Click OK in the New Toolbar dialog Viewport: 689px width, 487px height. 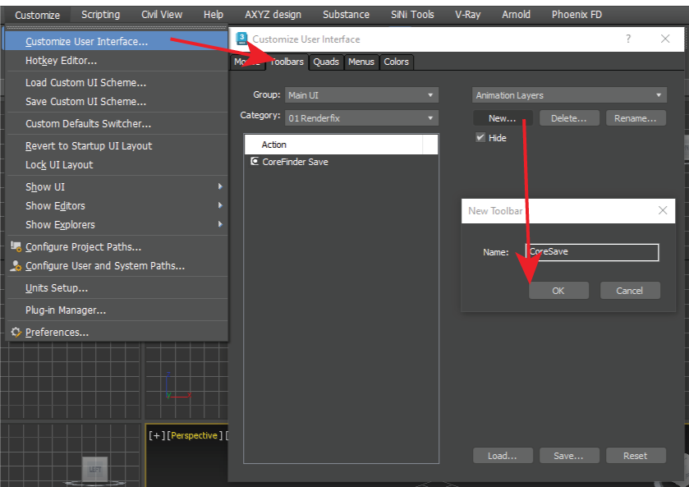[x=558, y=290]
